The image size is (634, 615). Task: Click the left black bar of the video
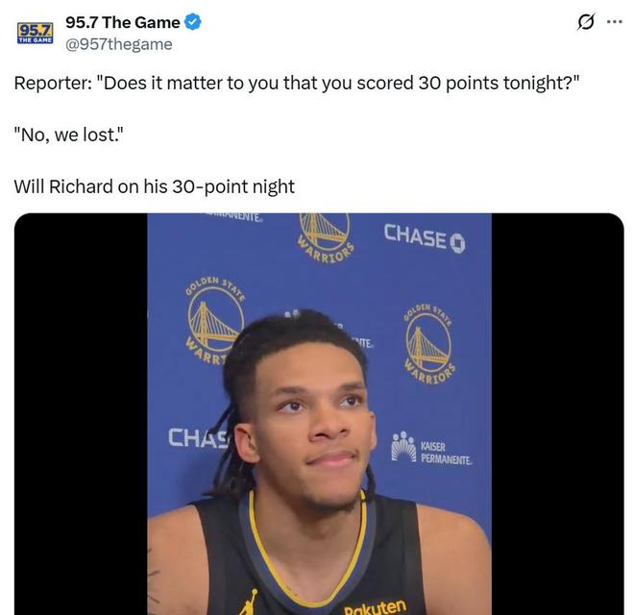click(x=81, y=414)
